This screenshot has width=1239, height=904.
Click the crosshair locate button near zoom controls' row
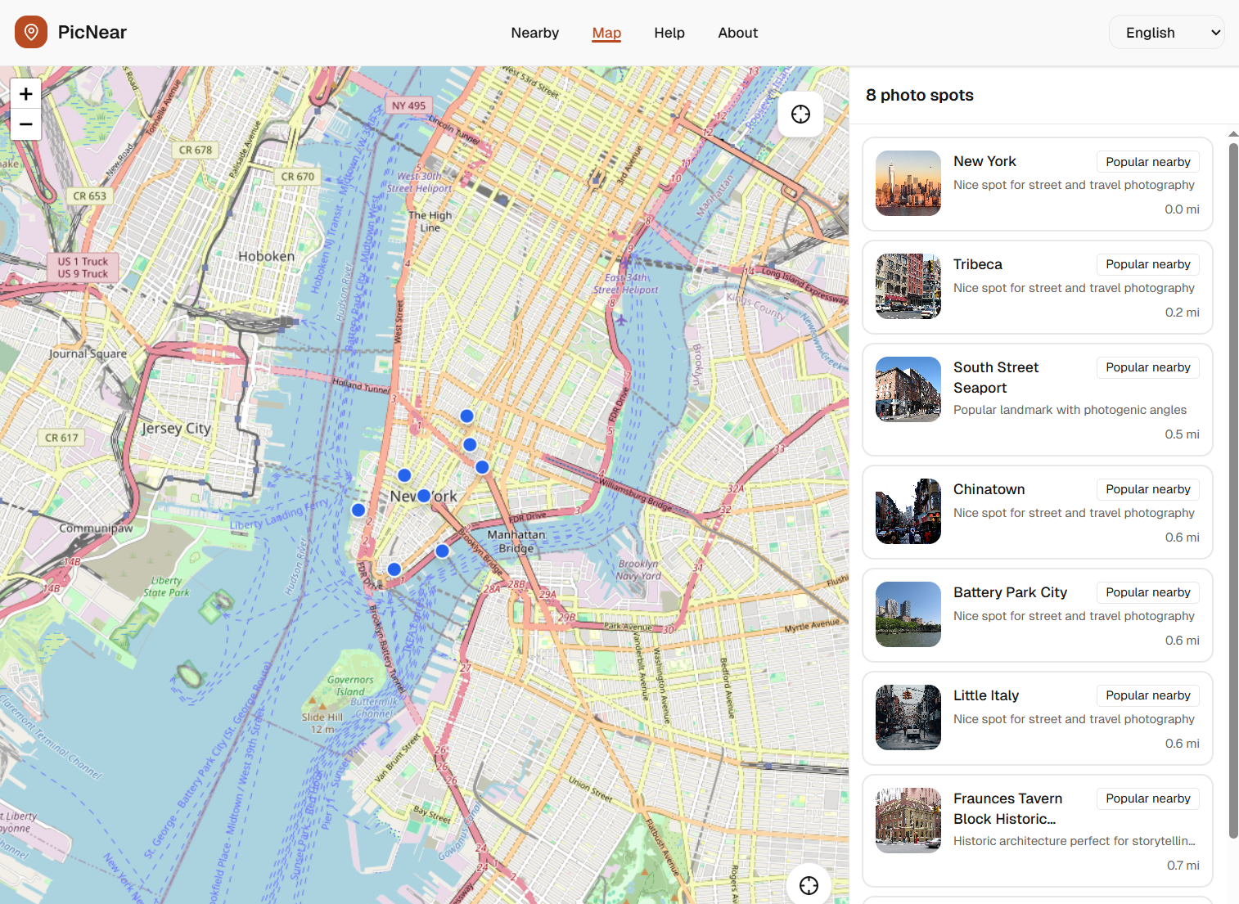pos(800,114)
